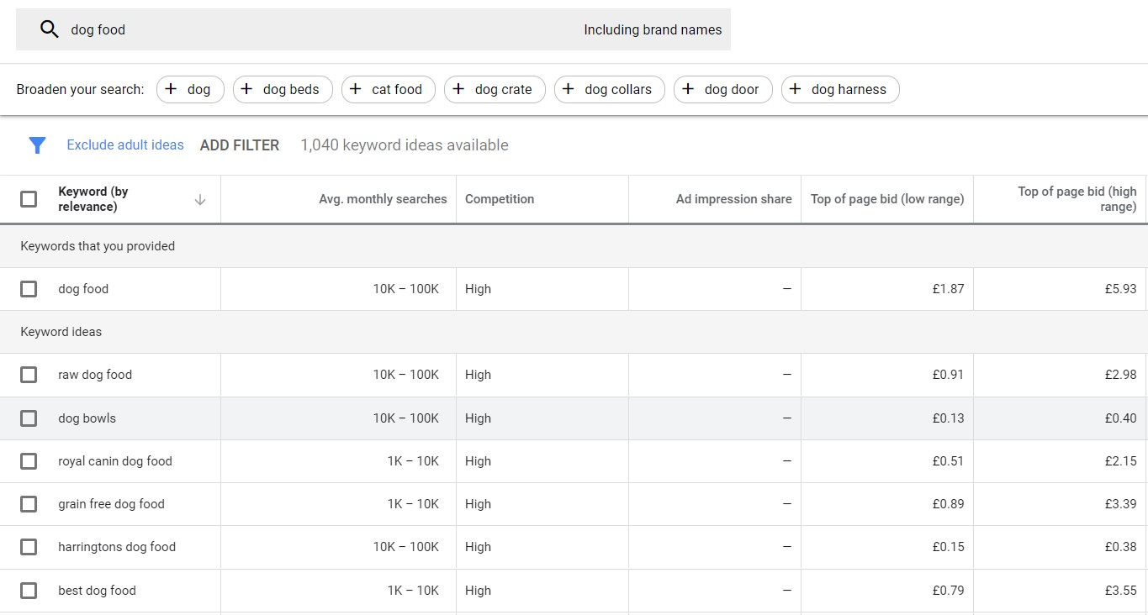Click Exclude adult ideas
The width and height of the screenshot is (1148, 615).
click(x=124, y=145)
